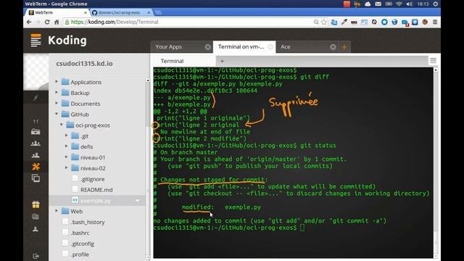Collapse the oci-prog-exos folder
This screenshot has height=261, width=464.
pyautogui.click(x=62, y=125)
